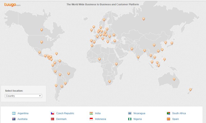
Task: Open the Nicaragua link
Action: coord(139,113)
